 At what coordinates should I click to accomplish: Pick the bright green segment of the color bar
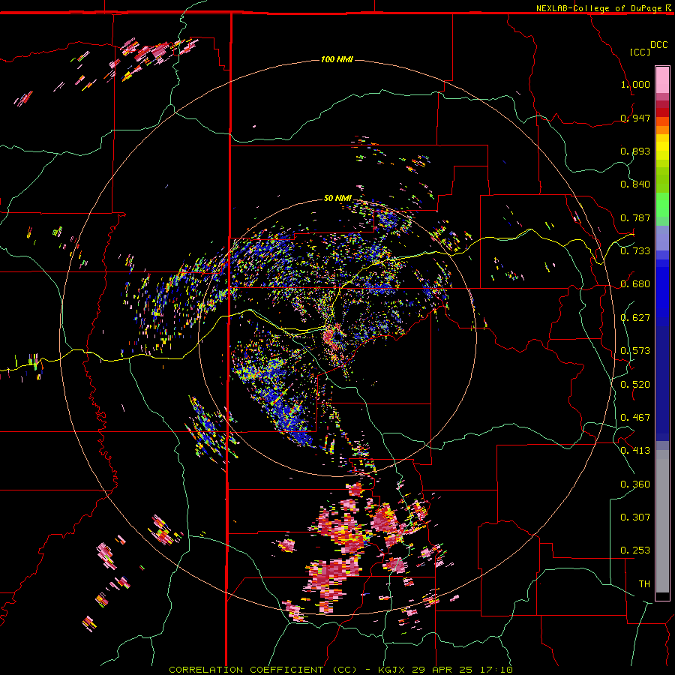662,205
